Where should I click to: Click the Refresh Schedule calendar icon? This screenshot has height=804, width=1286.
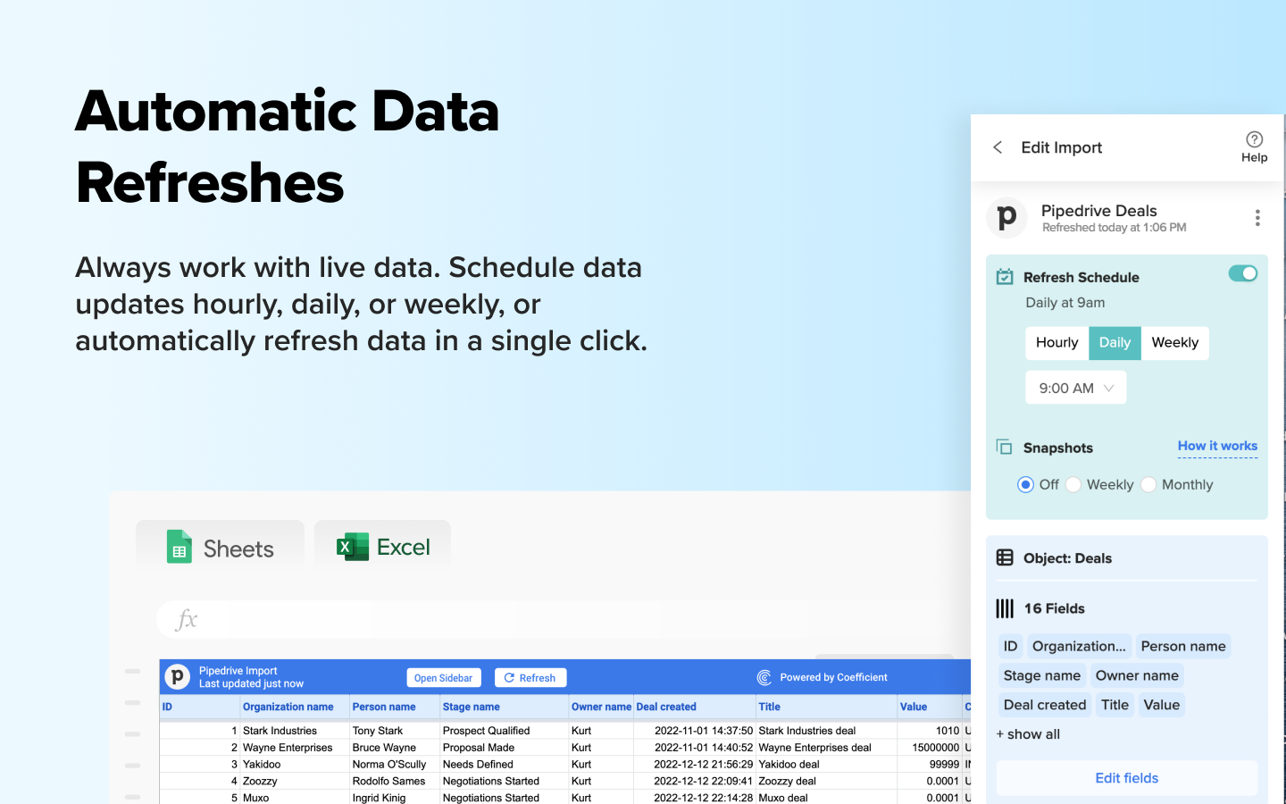click(x=1004, y=277)
